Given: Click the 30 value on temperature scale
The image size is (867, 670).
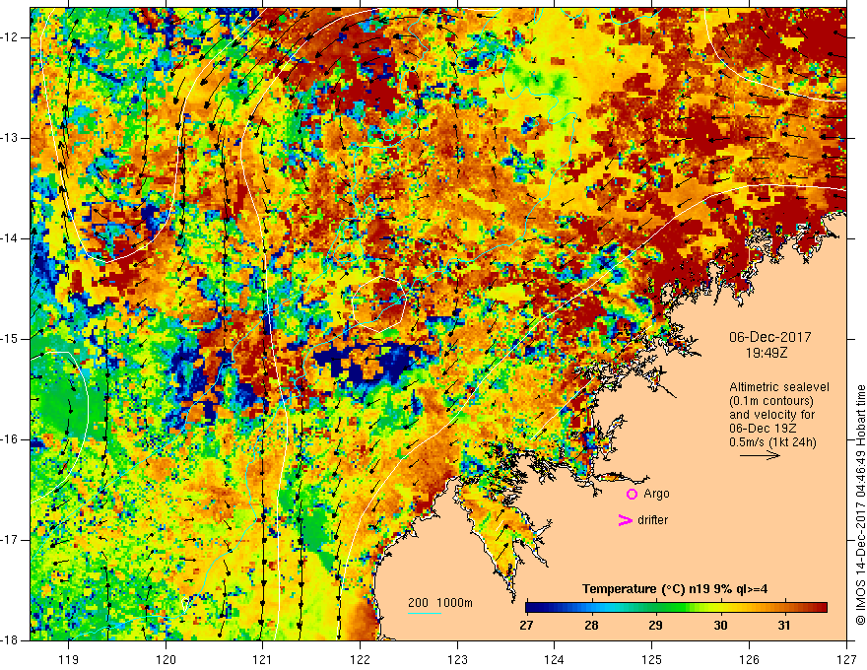Looking at the screenshot, I should pyautogui.click(x=720, y=626).
